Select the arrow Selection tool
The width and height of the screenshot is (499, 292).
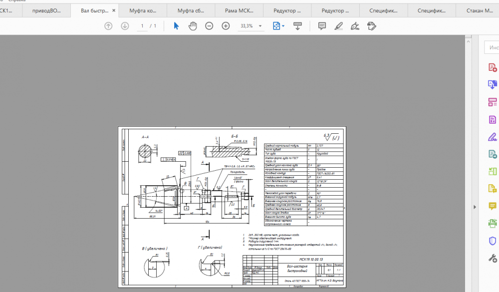tap(176, 26)
